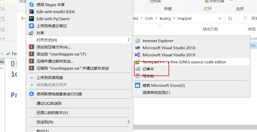Click the mapper breadcrumb folder

pyautogui.click(x=185, y=19)
